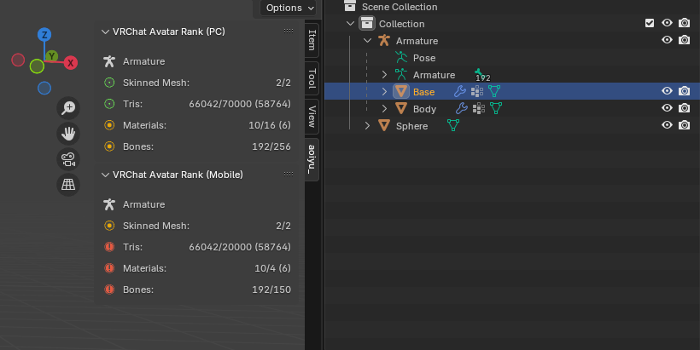This screenshot has width=700, height=350.
Task: Hide the Armature in viewport
Action: point(667,40)
